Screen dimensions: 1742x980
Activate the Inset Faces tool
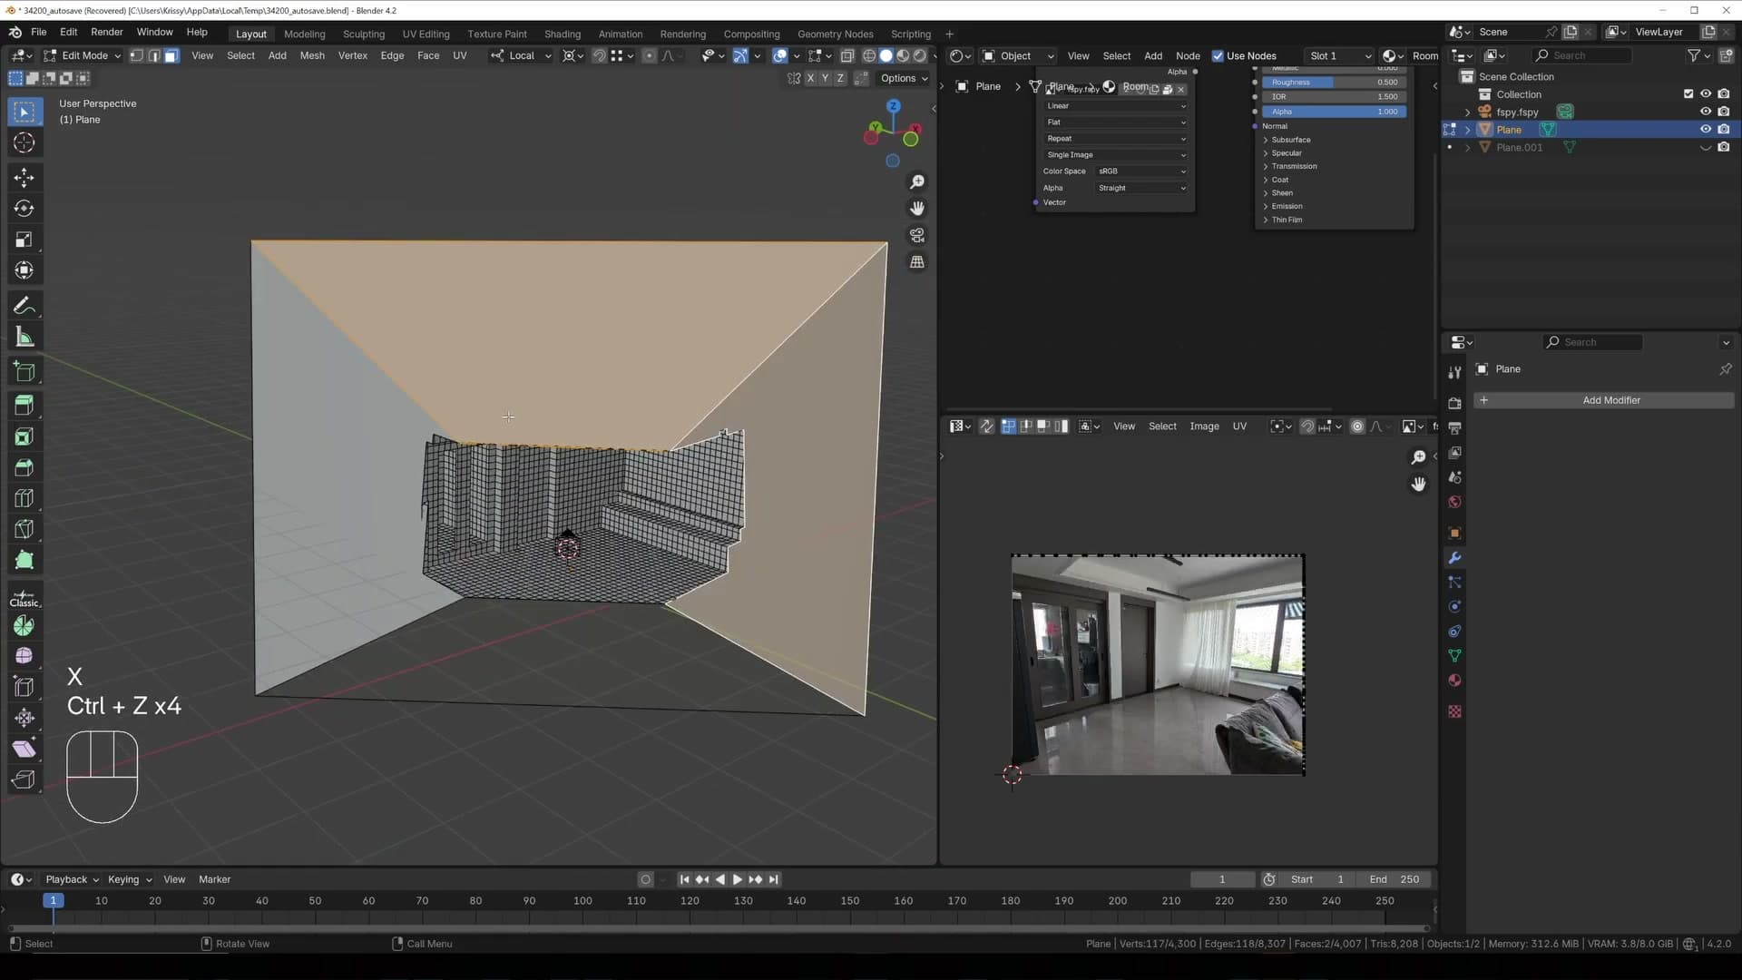click(x=24, y=436)
